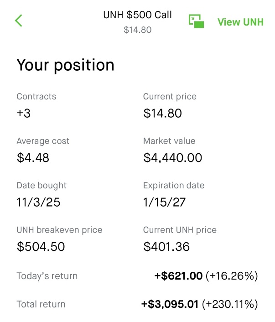Viewport: 275px width, 322px height.
Task: Select the UNH $500 Call title
Action: pos(137,15)
